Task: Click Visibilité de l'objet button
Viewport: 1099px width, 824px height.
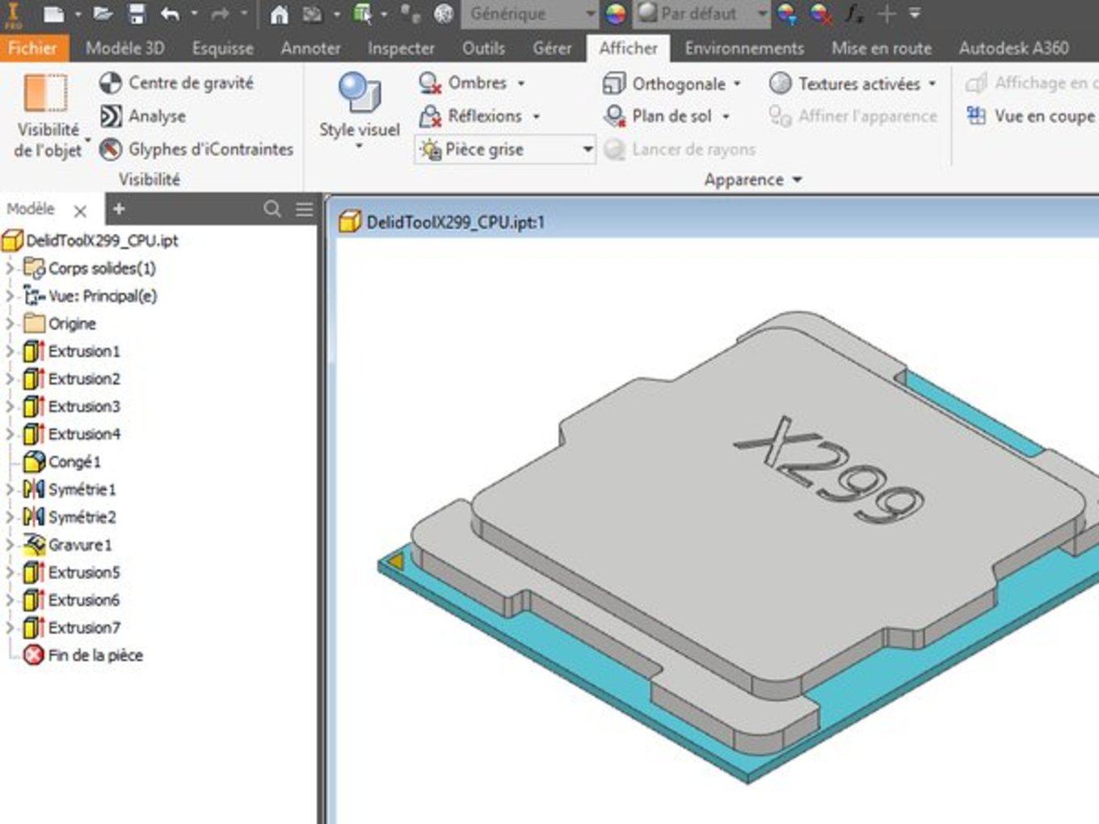Action: click(x=47, y=116)
